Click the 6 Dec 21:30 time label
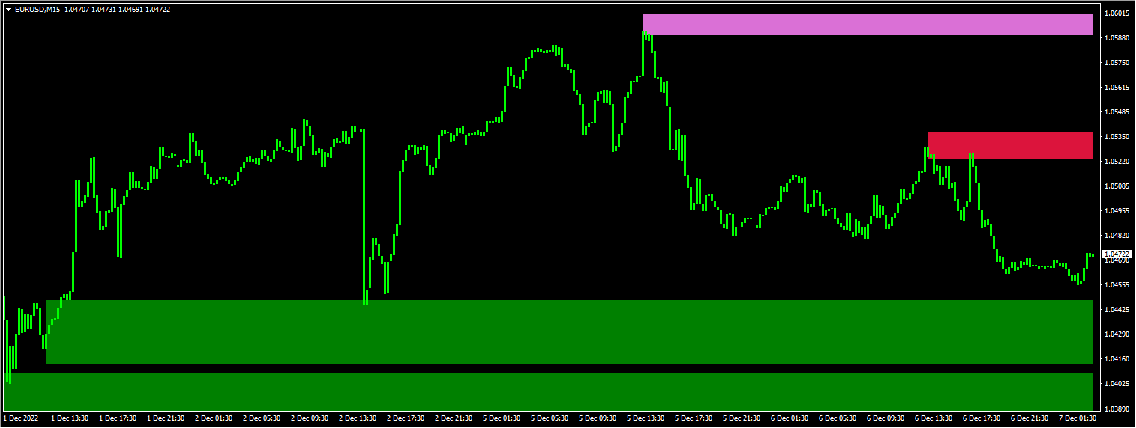This screenshot has height=428, width=1136. [1030, 419]
